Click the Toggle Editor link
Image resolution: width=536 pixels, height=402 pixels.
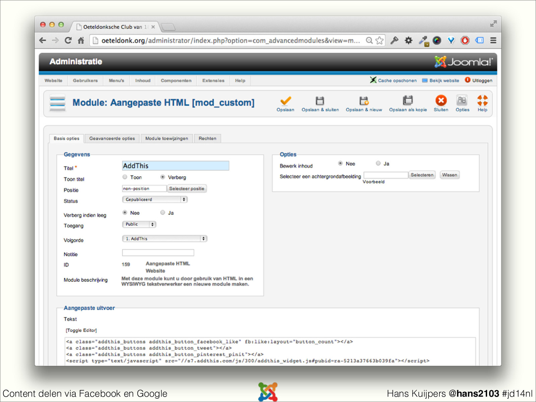[x=81, y=330]
